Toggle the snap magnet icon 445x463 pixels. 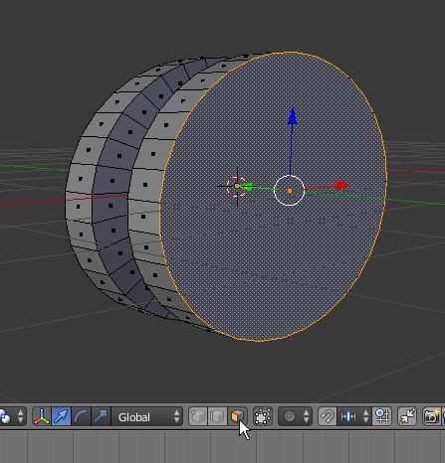pos(328,416)
